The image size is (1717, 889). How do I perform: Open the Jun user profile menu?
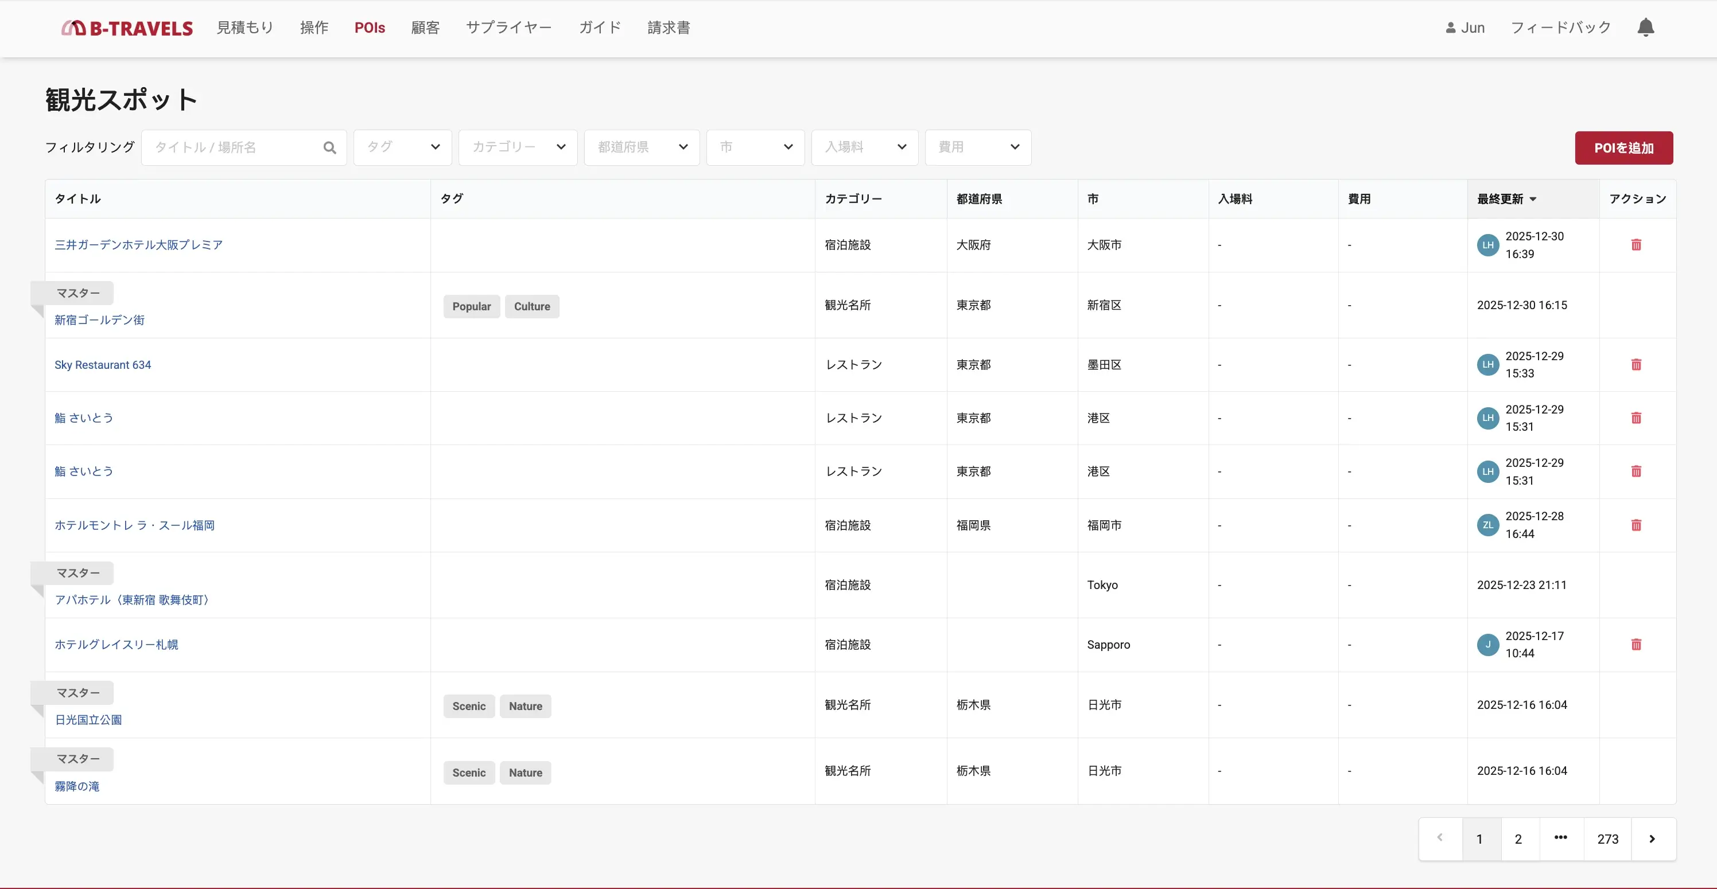[x=1465, y=28]
